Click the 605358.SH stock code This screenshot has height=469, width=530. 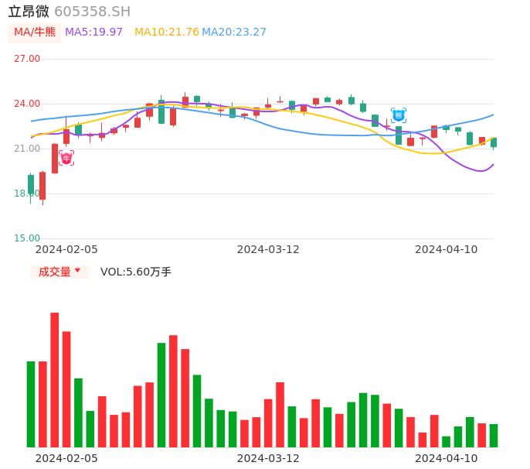coord(92,12)
